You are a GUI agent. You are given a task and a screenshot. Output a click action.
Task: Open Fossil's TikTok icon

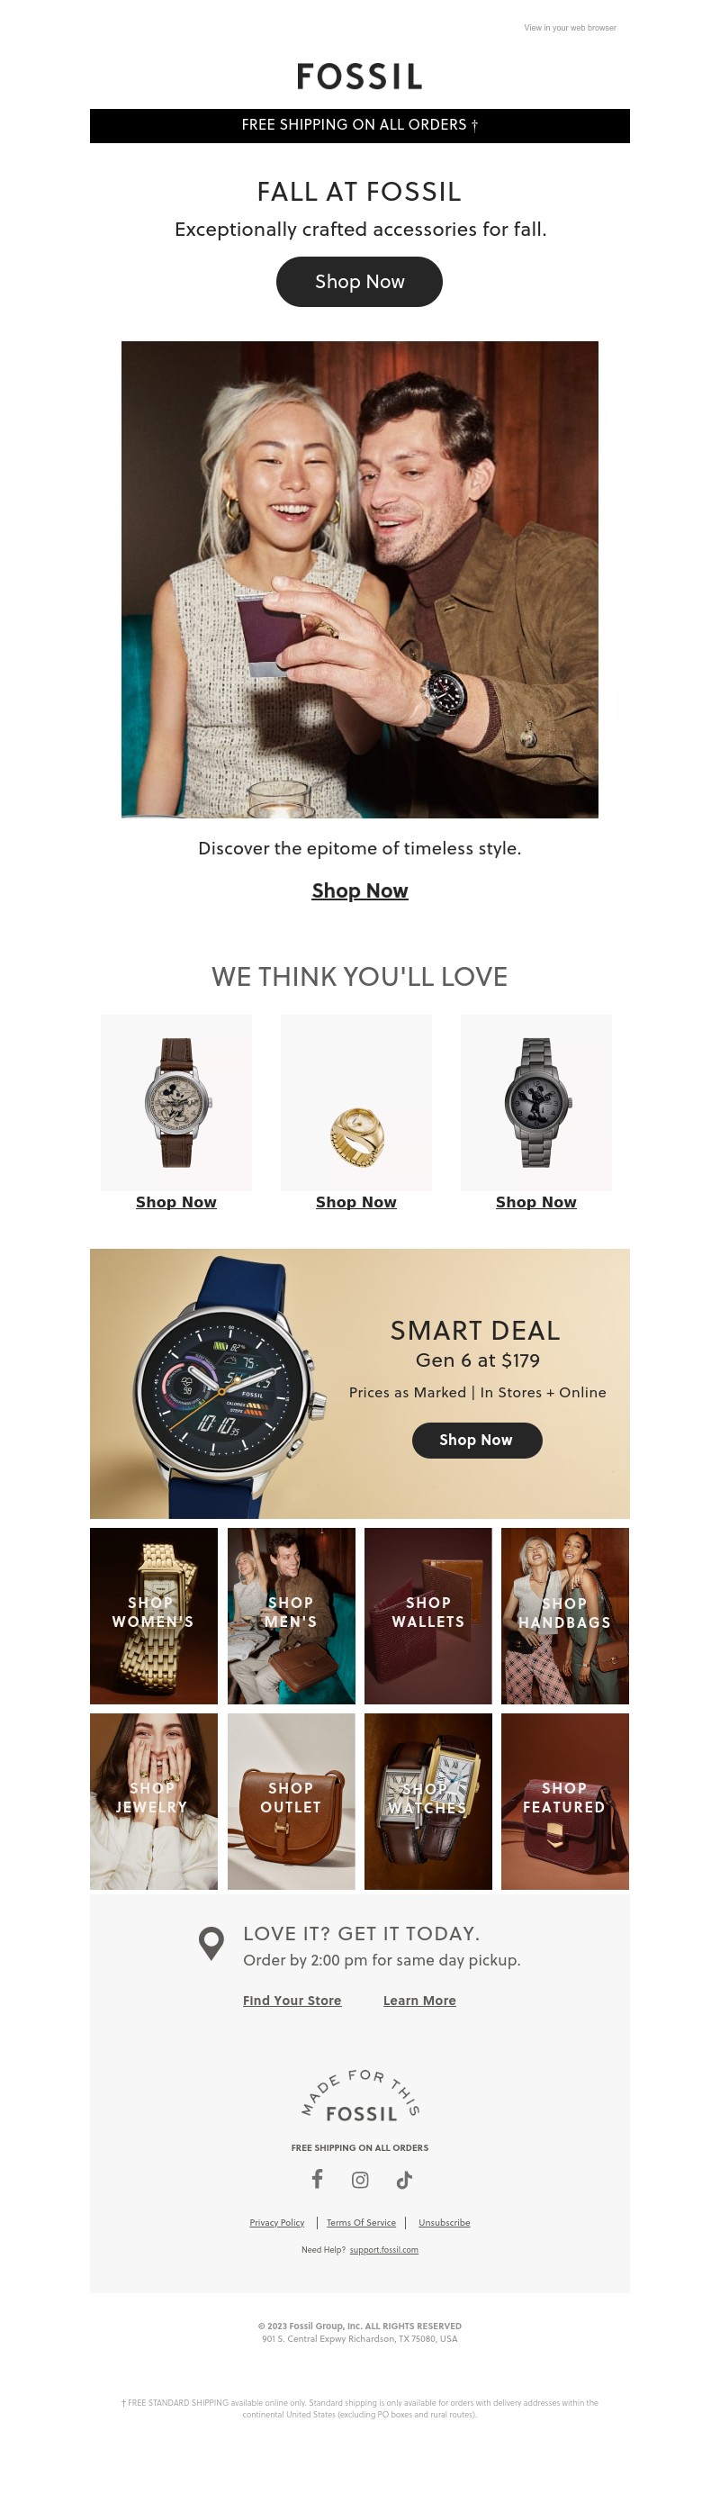(x=403, y=2180)
